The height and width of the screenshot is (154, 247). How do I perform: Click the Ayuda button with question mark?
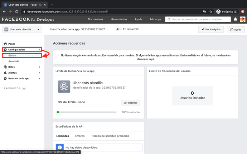tap(236, 30)
